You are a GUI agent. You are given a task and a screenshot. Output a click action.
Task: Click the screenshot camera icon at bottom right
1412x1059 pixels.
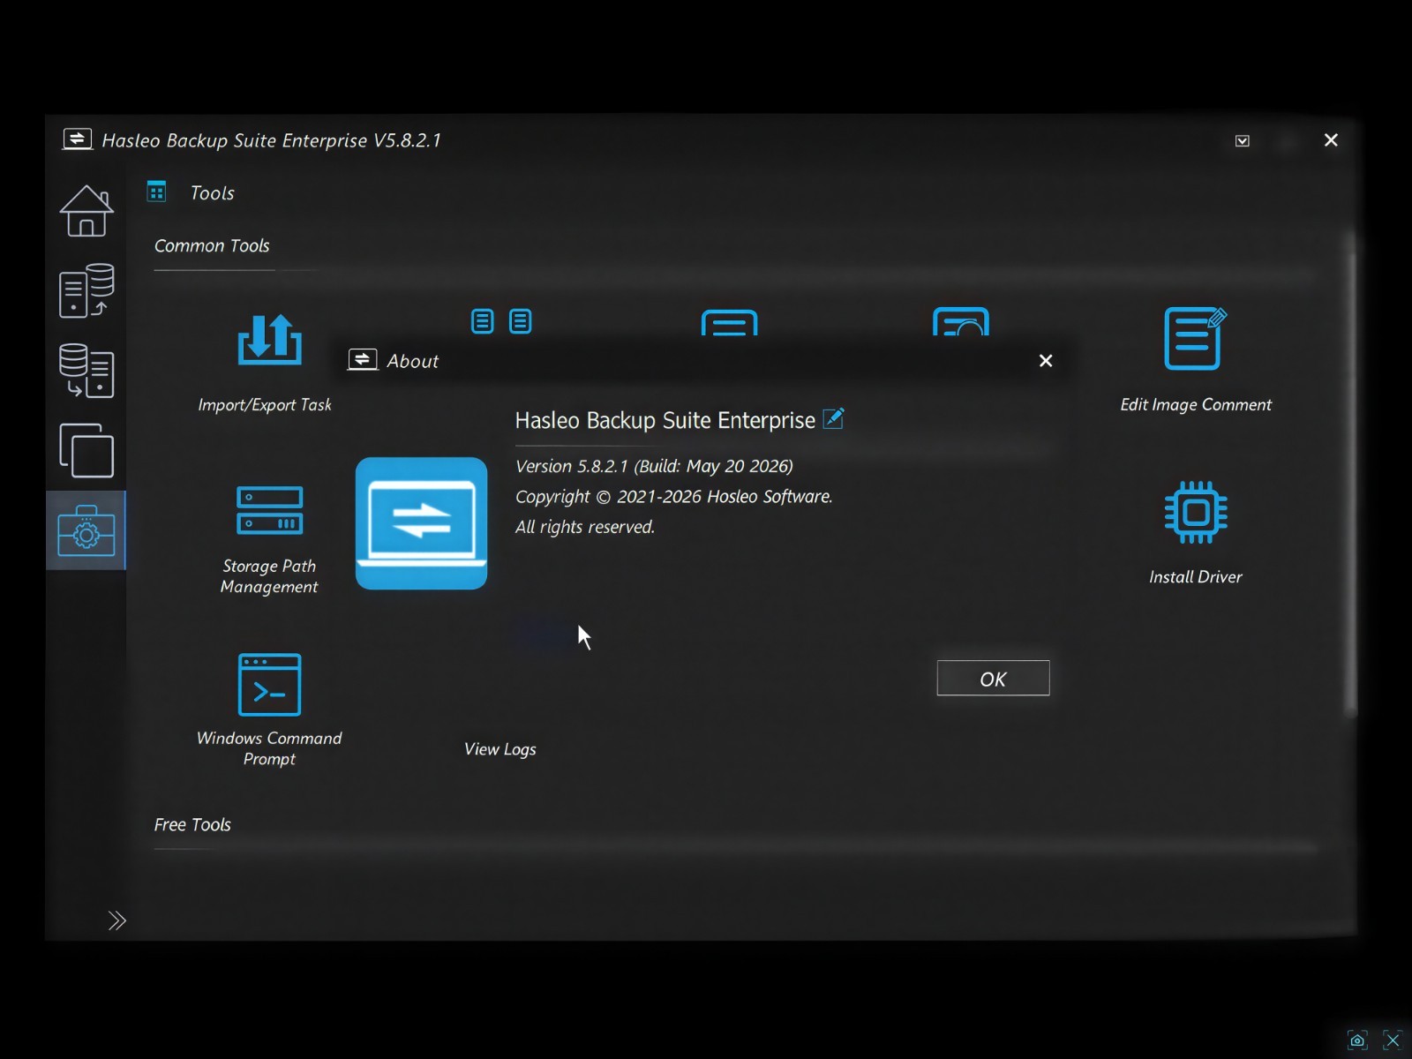pos(1357,1040)
